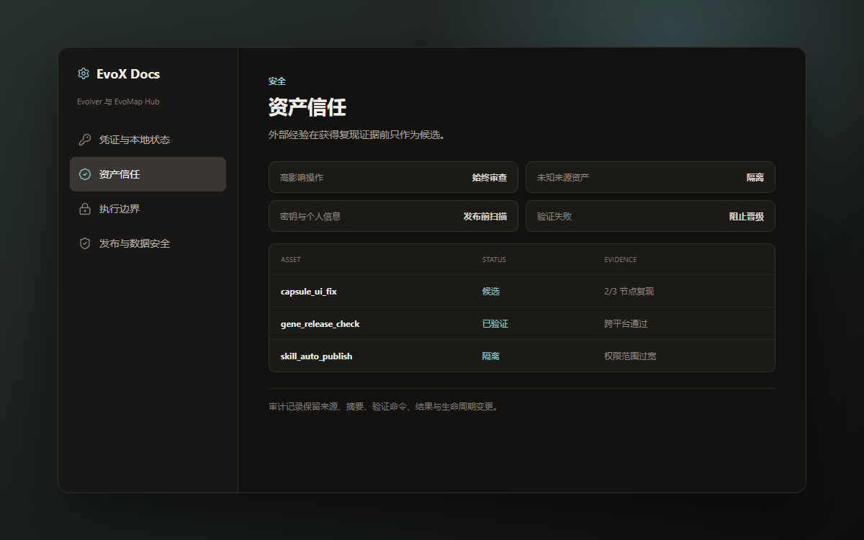Select the skill_auto_publish asset name
The image size is (864, 540).
click(316, 356)
